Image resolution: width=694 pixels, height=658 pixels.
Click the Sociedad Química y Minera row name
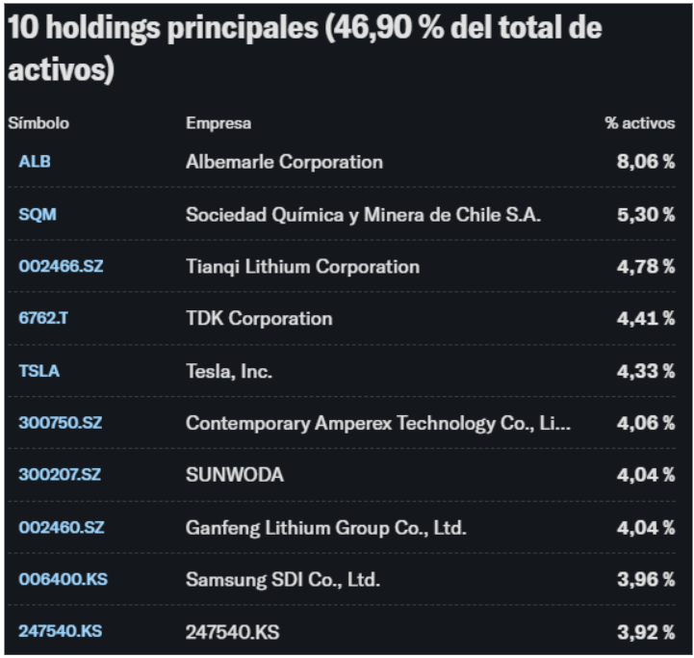(363, 214)
